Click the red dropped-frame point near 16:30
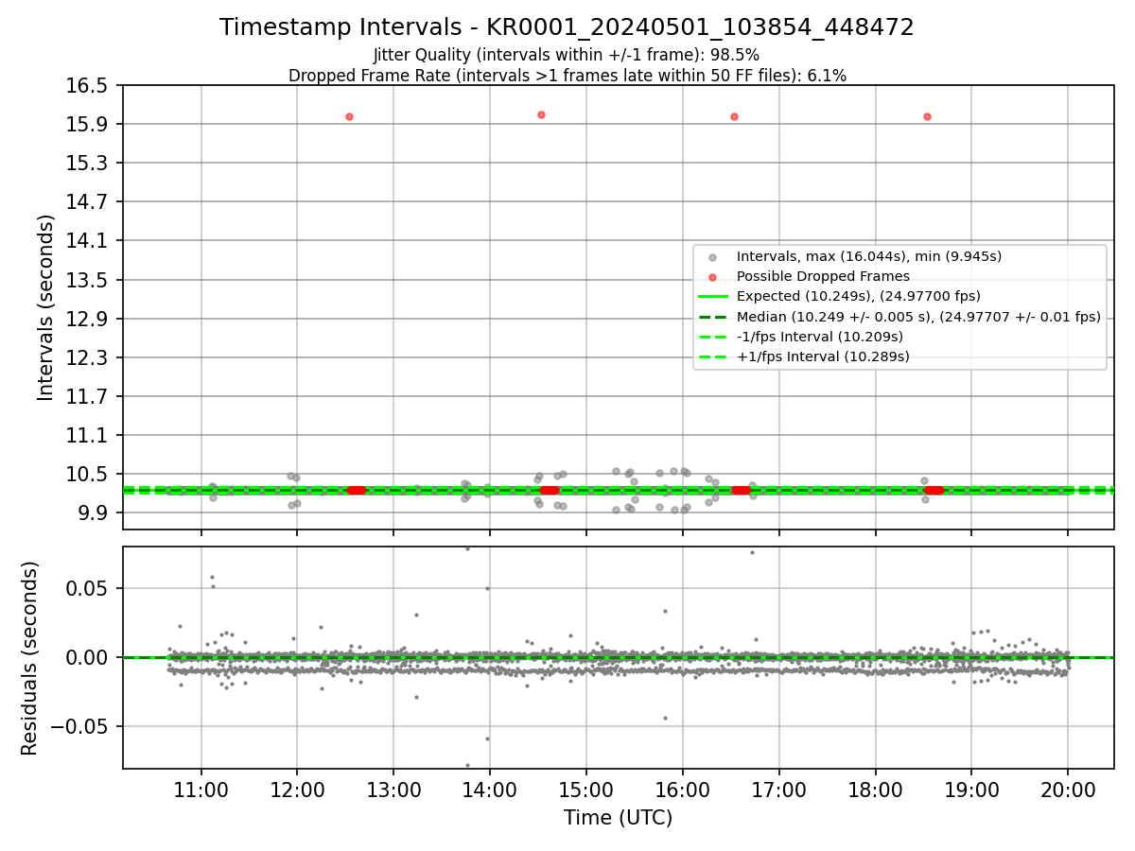 (734, 116)
